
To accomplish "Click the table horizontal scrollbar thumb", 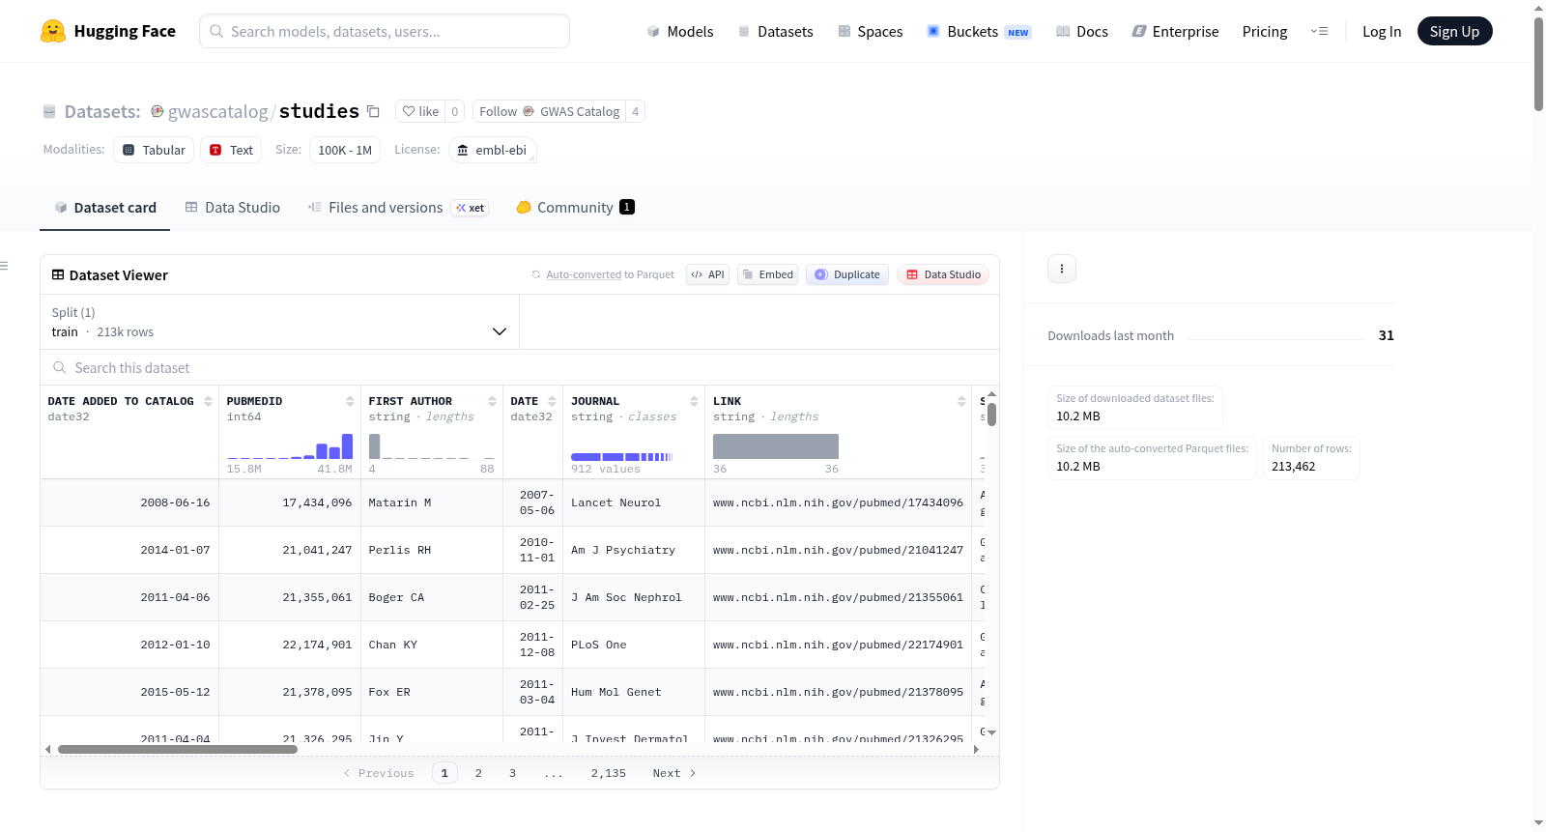I will point(178,749).
